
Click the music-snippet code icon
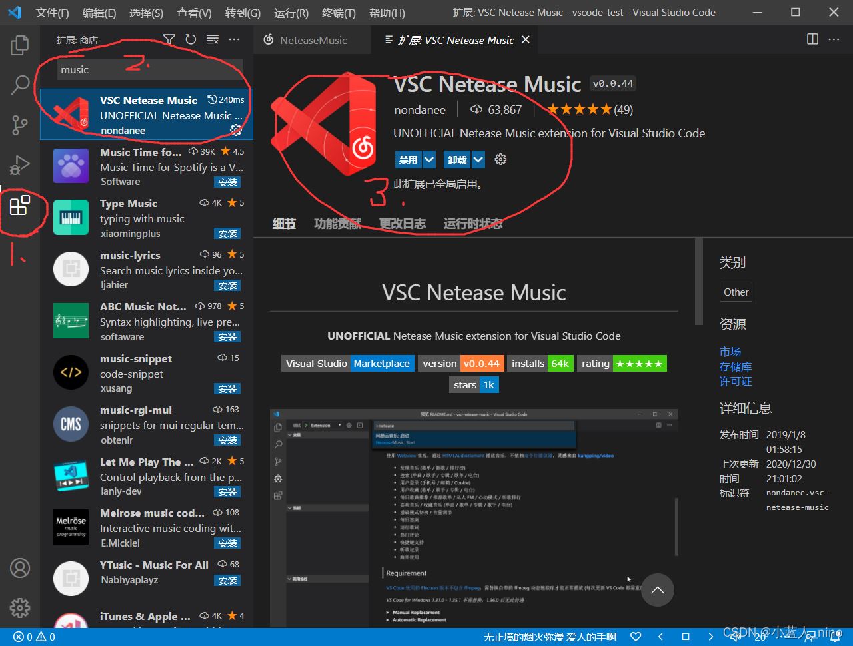71,372
